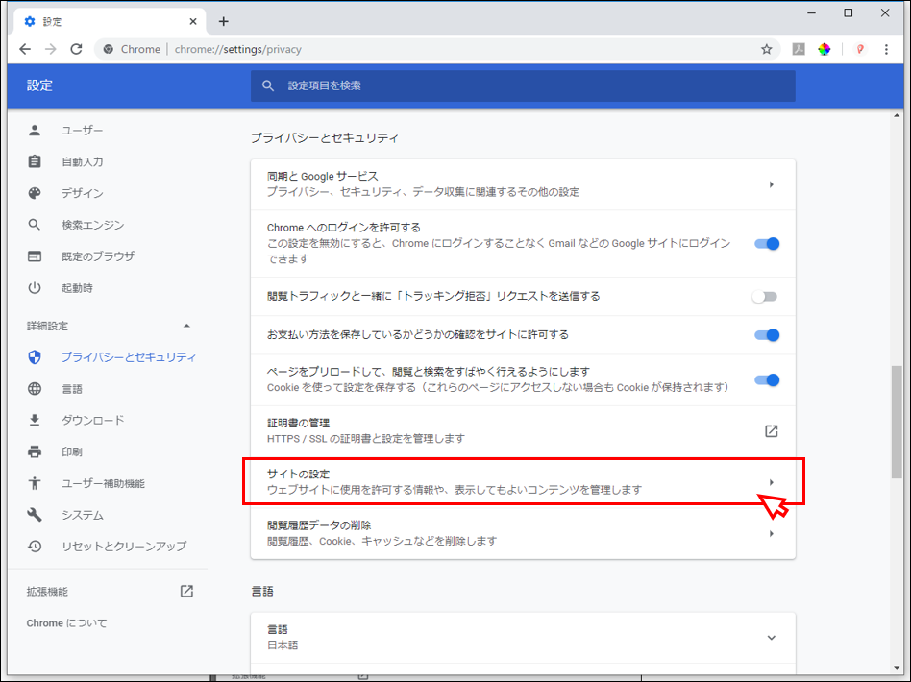Select ユーザー in the sidebar menu
911x682 pixels.
[82, 130]
